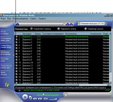Open the Сервис menu
Image resolution: width=113 pixels, height=102 pixels.
33,19
